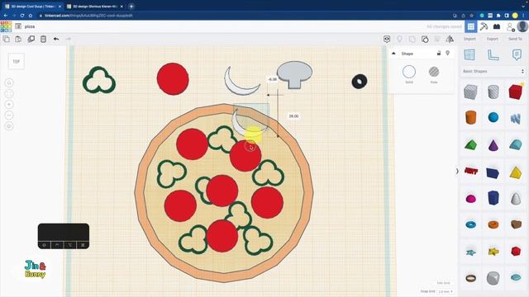529x297 pixels.
Task: Open the Tinkercad logo home
Action: (x=6, y=26)
